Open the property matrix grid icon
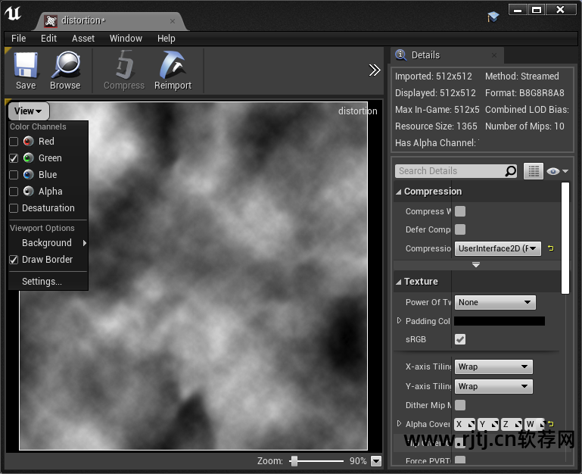The width and height of the screenshot is (582, 474). 534,171
